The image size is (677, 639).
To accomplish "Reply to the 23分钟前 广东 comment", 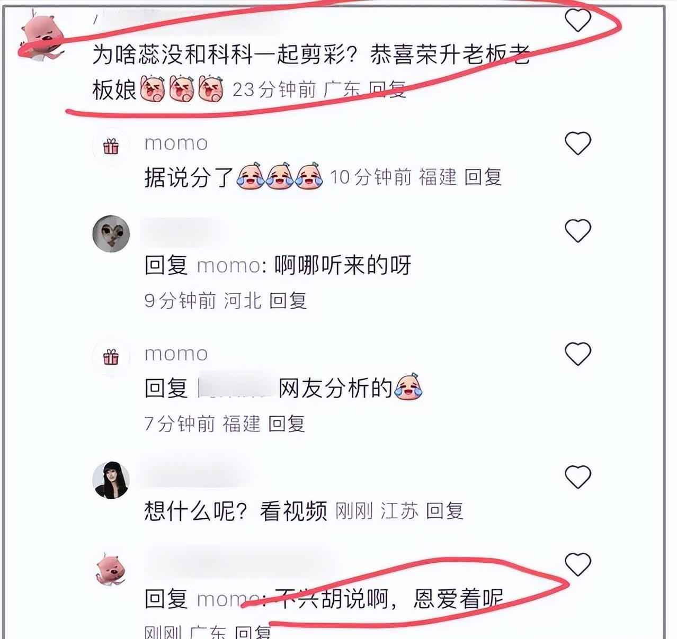I will pos(387,89).
